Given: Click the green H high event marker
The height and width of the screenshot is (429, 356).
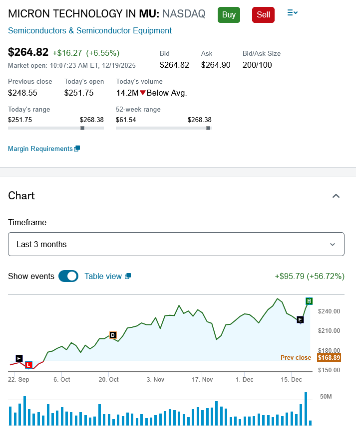Looking at the screenshot, I should click(309, 301).
